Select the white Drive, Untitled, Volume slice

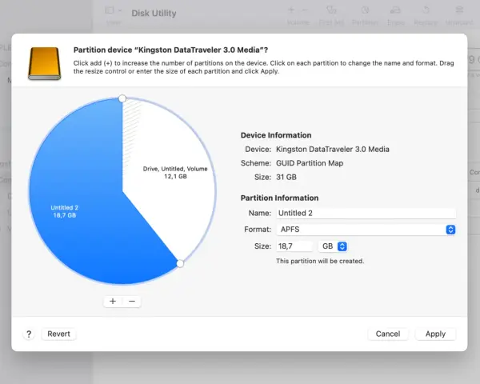(x=171, y=171)
